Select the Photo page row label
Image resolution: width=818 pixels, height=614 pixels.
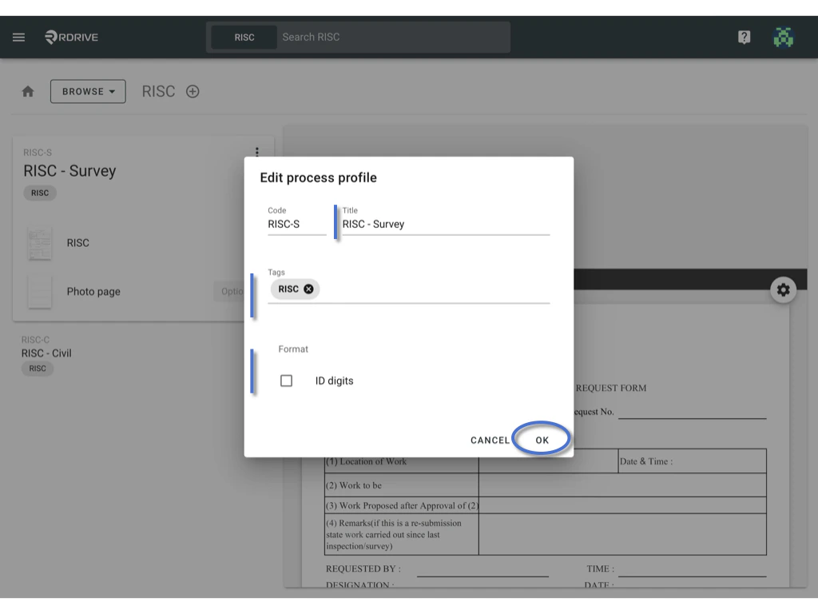coord(93,291)
